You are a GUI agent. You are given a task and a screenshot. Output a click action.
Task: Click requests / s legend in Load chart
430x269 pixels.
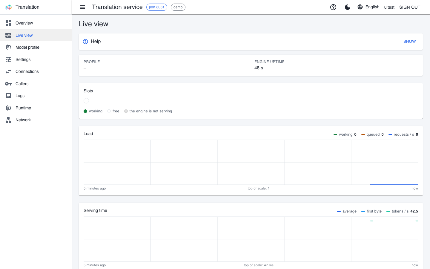tap(403, 134)
